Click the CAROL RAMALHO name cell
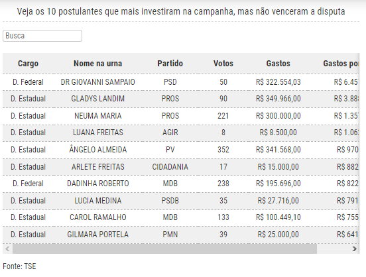The width and height of the screenshot is (366, 277). click(98, 217)
